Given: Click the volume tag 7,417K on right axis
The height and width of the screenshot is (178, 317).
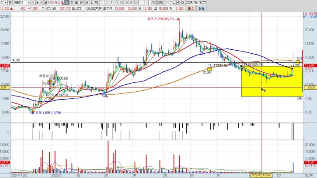Looking at the screenshot, I should 309,163.
